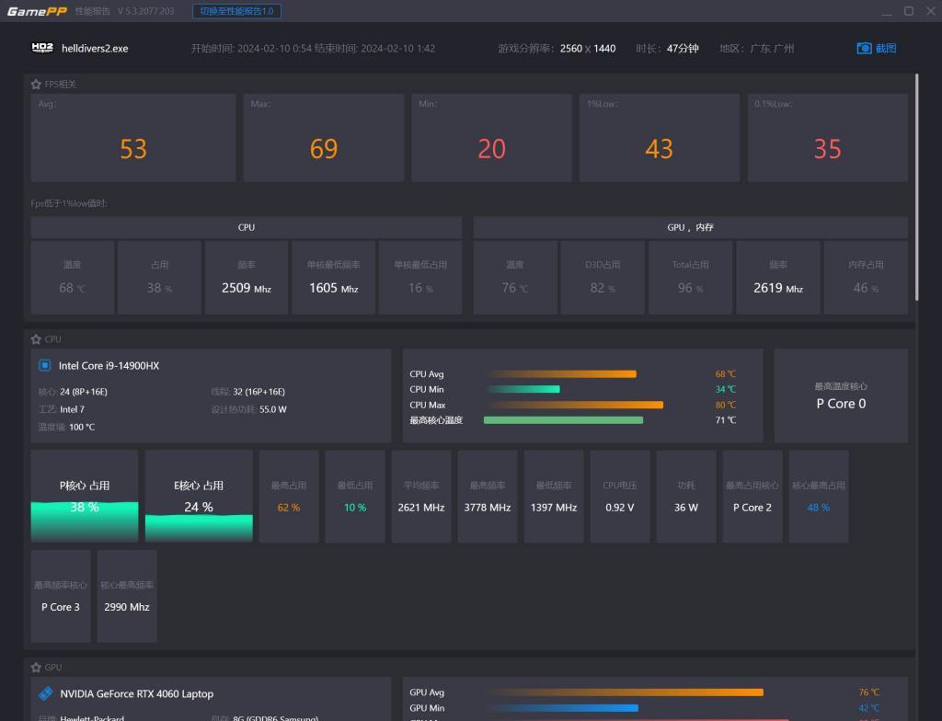Select the GPU，内存 header
This screenshot has height=721, width=942.
(x=690, y=227)
